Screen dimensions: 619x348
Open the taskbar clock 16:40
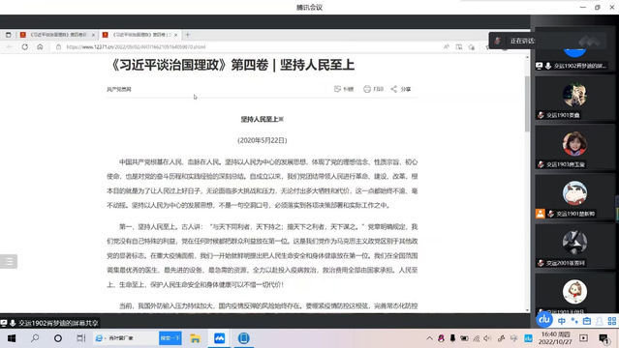(x=555, y=338)
